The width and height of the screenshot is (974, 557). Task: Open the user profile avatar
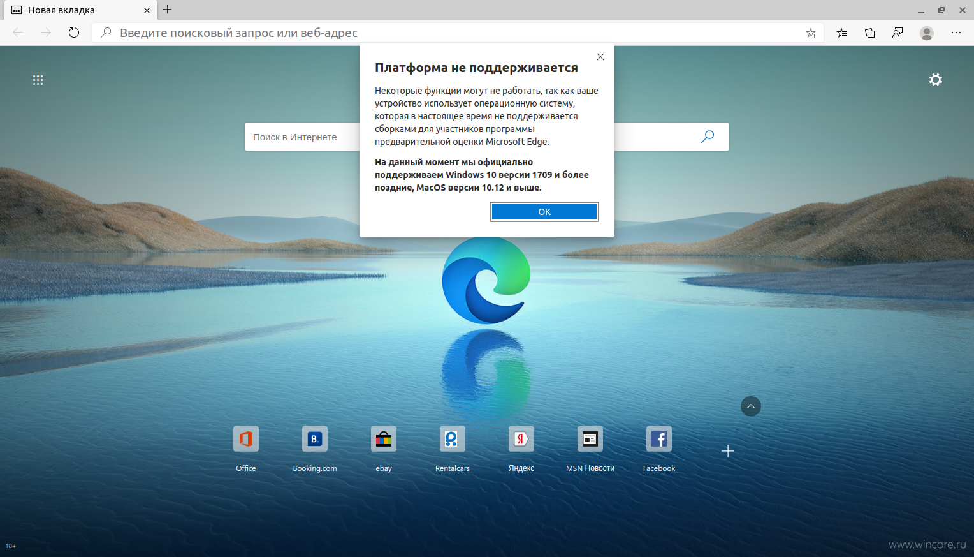pos(927,33)
